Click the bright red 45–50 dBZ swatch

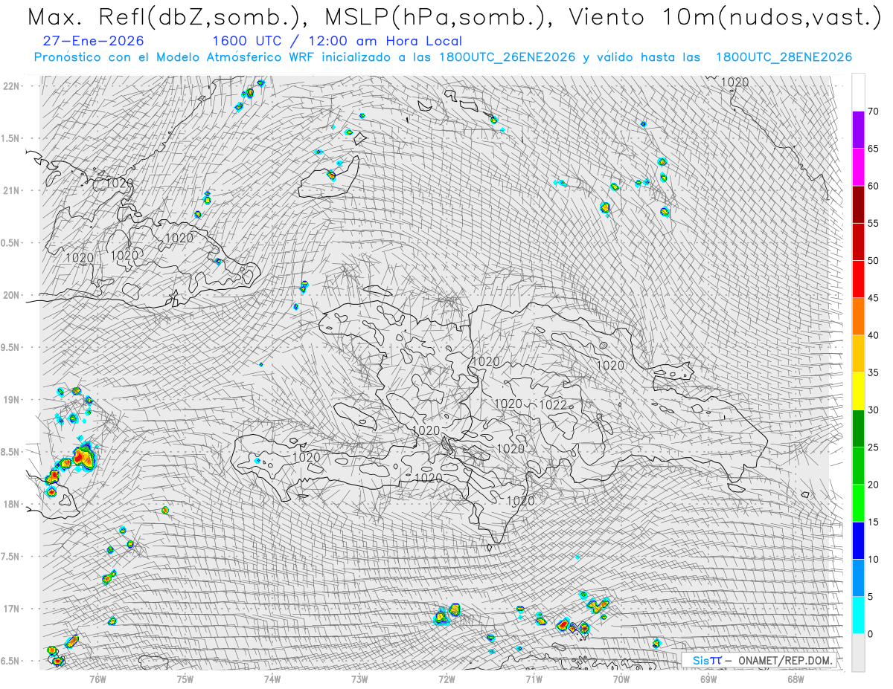tap(858, 279)
